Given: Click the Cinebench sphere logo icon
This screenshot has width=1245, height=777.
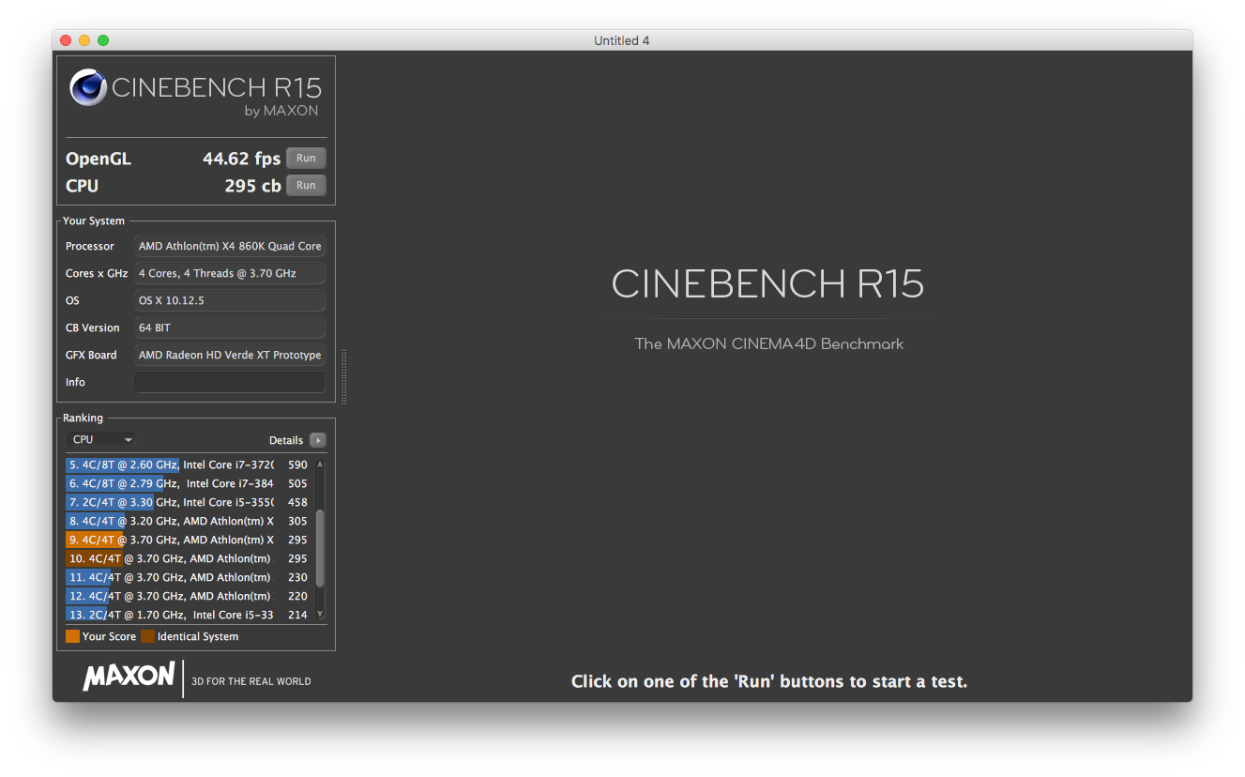Looking at the screenshot, I should click(88, 88).
